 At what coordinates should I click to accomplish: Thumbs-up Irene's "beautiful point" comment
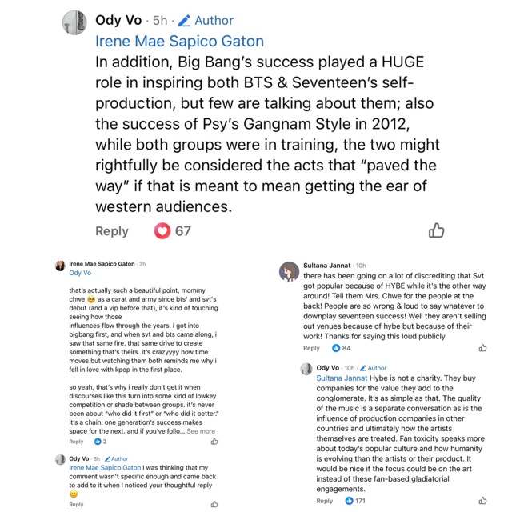214,442
